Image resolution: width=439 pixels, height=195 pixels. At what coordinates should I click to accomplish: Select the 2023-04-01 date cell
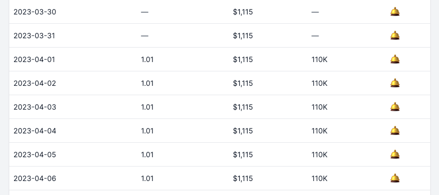[x=34, y=59]
